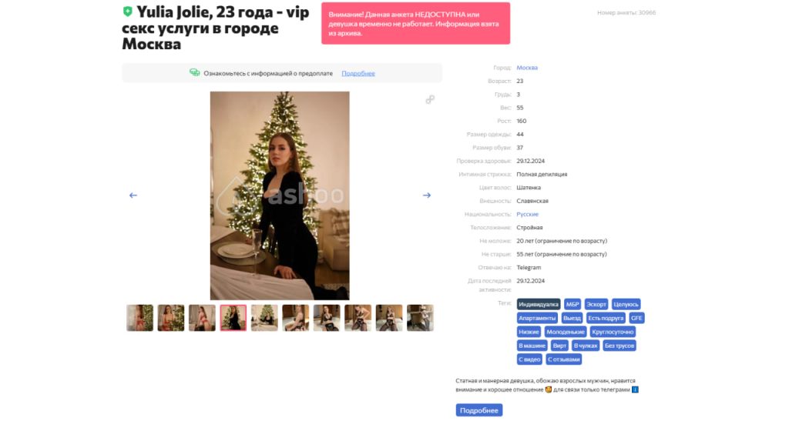Click the green verified shield icon
This screenshot has height=424, width=789.
(127, 12)
